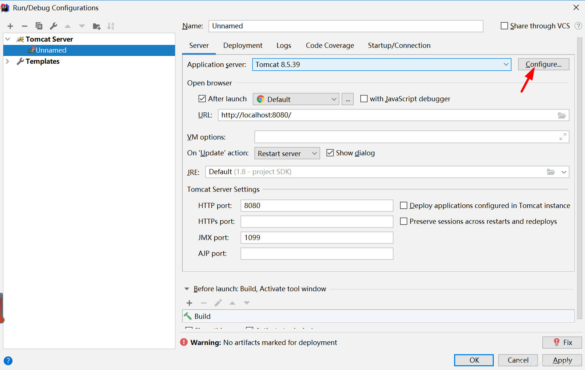Move the configuration up in the tree toolbar

68,26
